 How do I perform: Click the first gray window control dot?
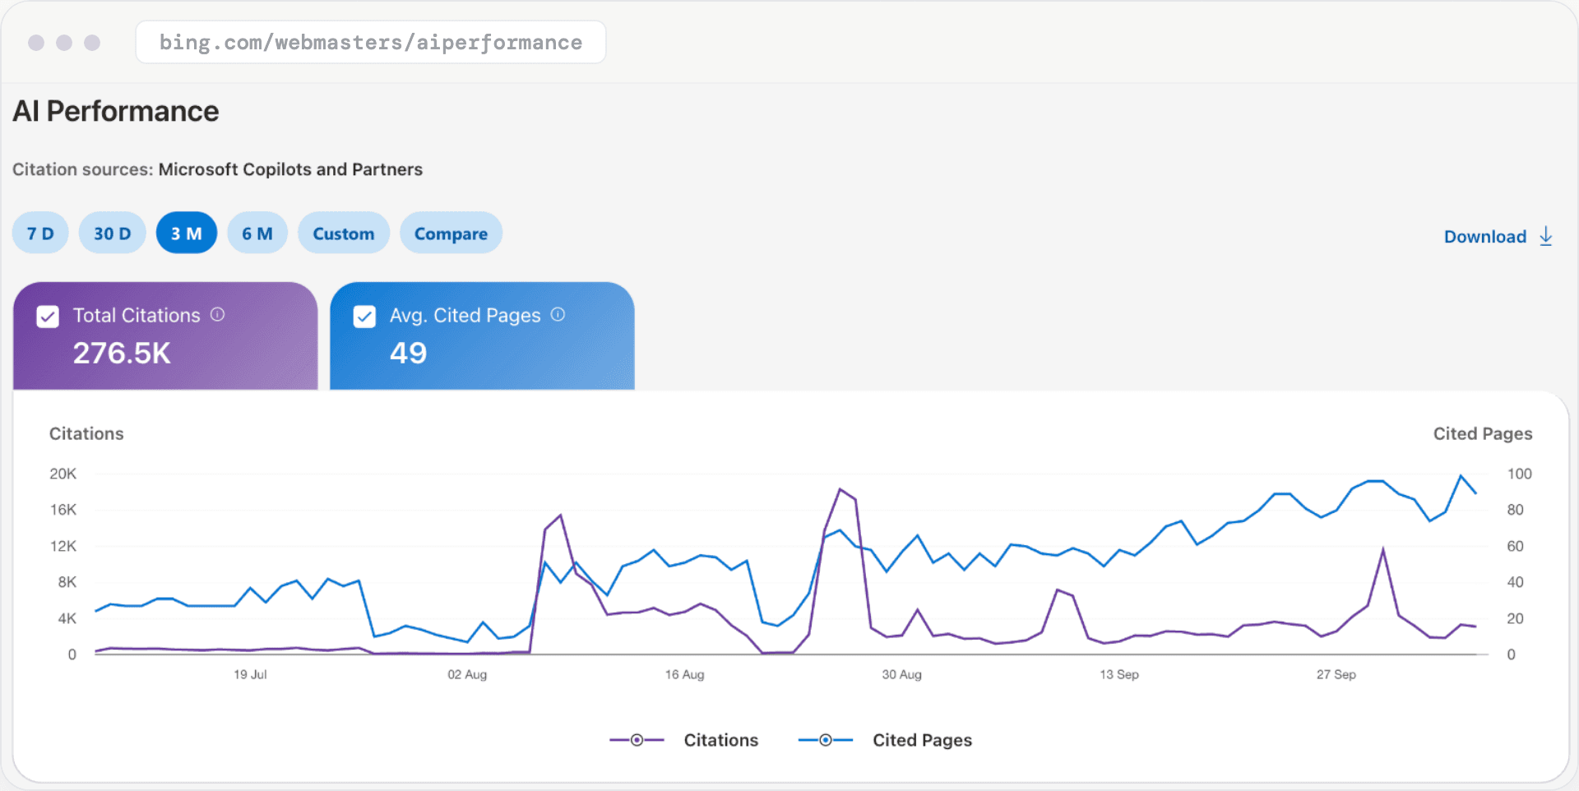[36, 43]
